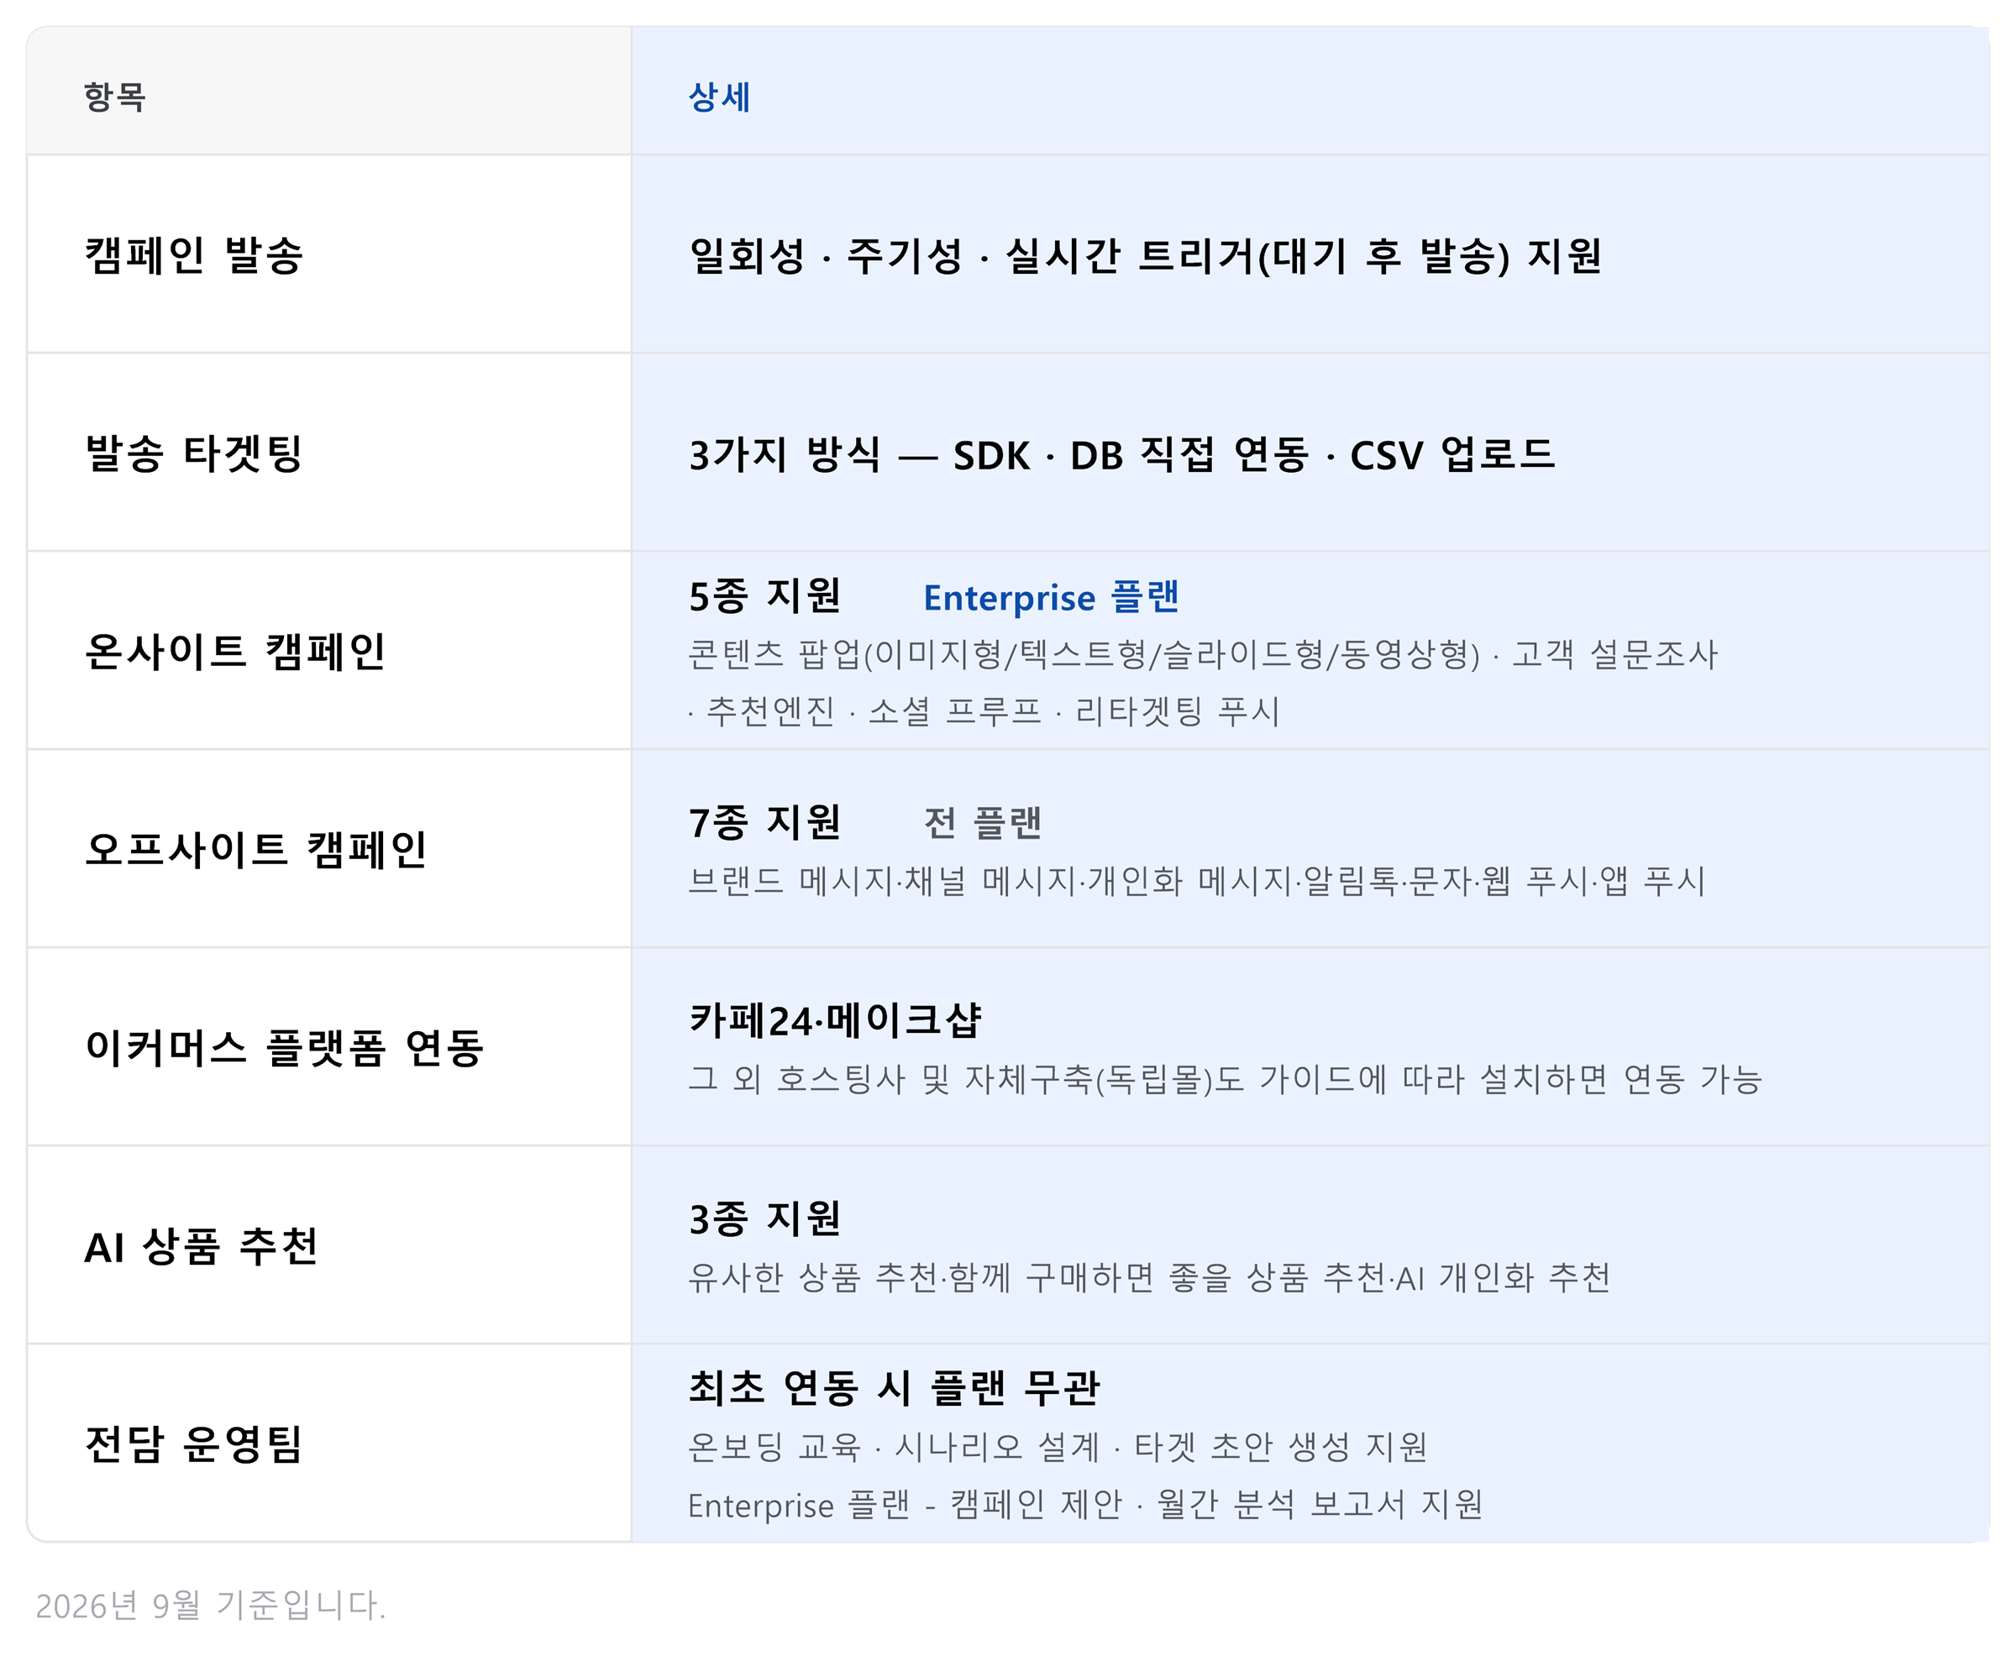2016x1656 pixels.
Task: Click the 카페24·메이크샵 heading
Action: pyautogui.click(x=835, y=1019)
